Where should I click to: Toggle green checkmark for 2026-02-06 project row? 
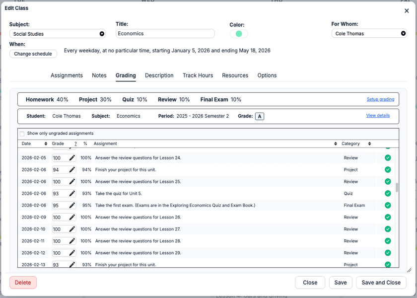388,169
